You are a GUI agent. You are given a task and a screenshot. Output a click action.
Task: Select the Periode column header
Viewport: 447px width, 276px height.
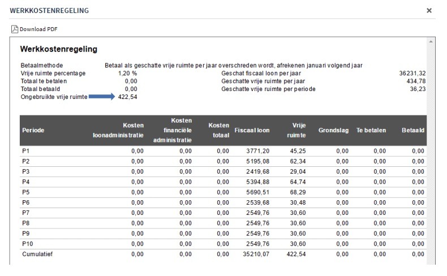tap(33, 130)
